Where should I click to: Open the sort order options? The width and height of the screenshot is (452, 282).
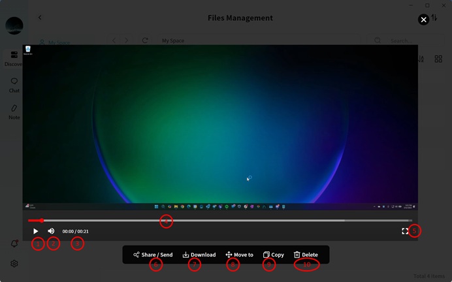pos(421,59)
